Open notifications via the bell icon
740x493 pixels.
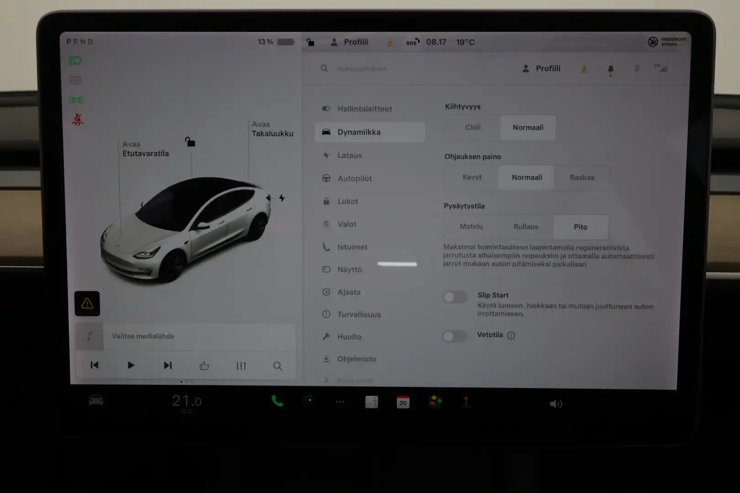(610, 68)
